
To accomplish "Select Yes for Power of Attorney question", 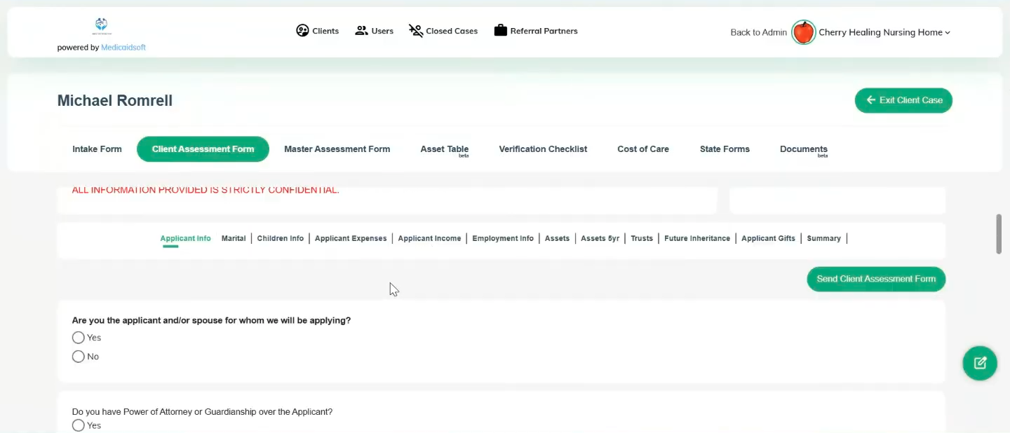I will (78, 425).
